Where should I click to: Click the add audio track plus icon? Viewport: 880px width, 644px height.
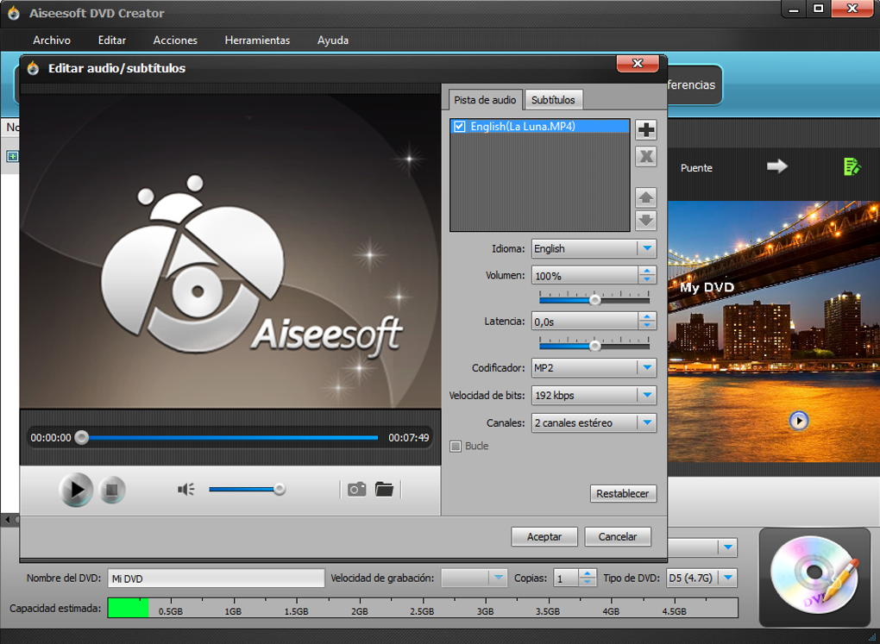pyautogui.click(x=645, y=130)
